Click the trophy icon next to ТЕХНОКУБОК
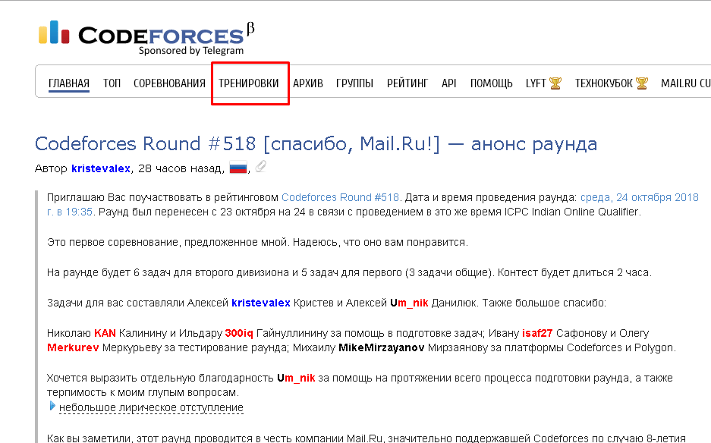711x443 pixels. [642, 83]
